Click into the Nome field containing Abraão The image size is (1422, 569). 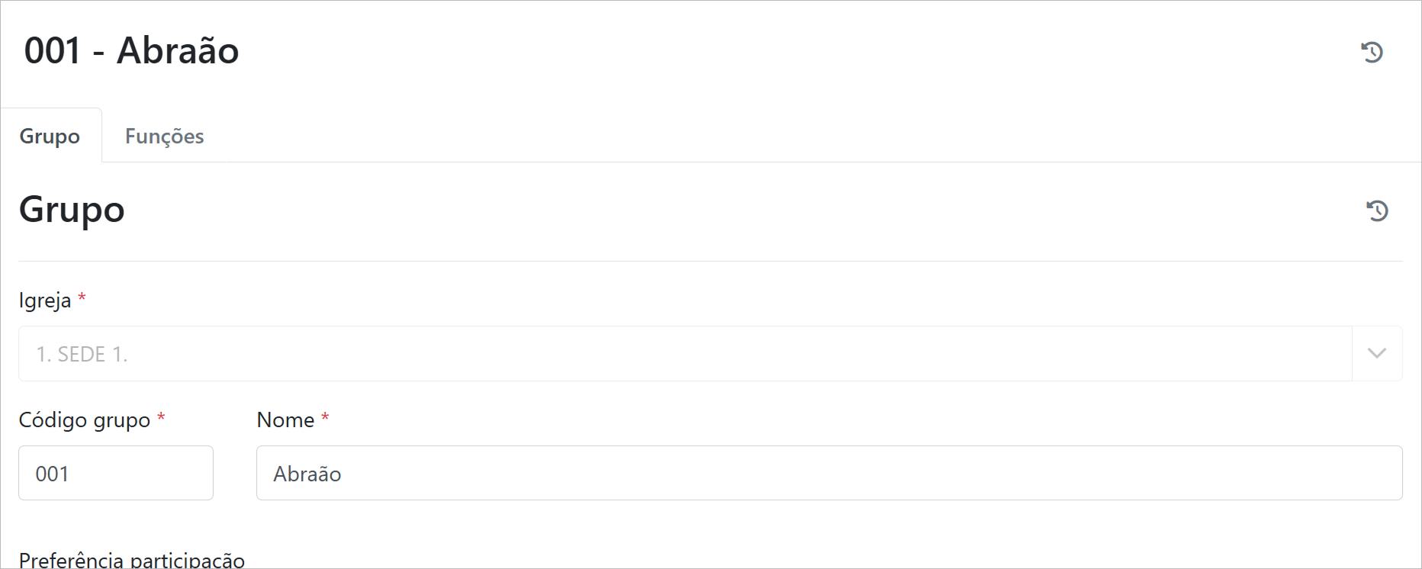pyautogui.click(x=828, y=473)
